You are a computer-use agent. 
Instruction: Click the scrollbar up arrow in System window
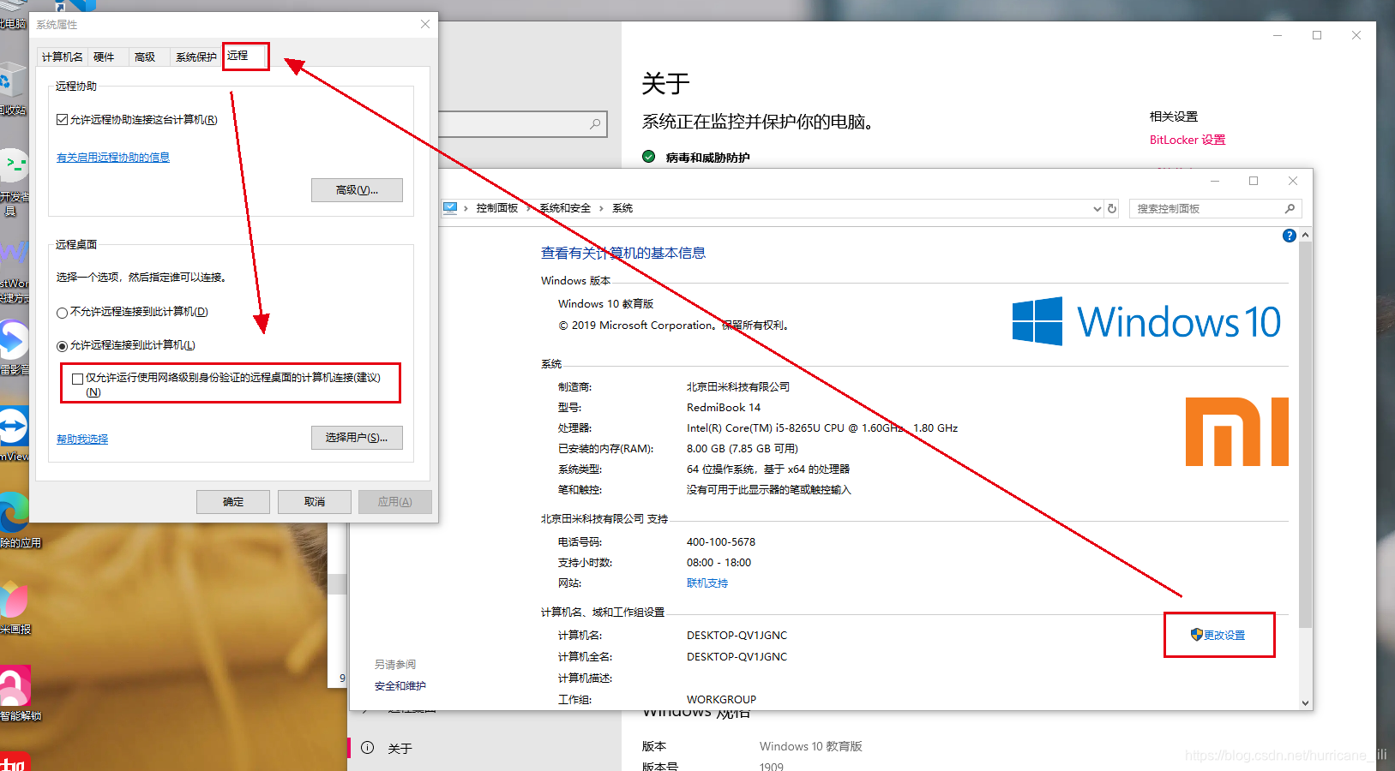[1305, 235]
